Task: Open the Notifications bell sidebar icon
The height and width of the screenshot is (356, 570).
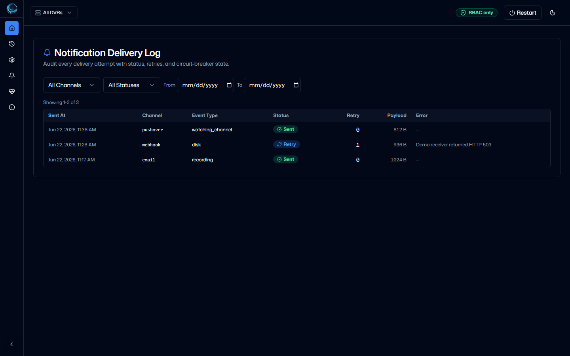Action: tap(12, 76)
